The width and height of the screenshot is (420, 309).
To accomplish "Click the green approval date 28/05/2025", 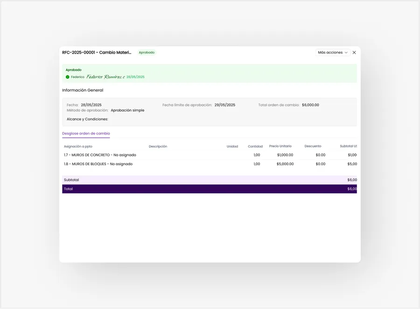I will [135, 77].
